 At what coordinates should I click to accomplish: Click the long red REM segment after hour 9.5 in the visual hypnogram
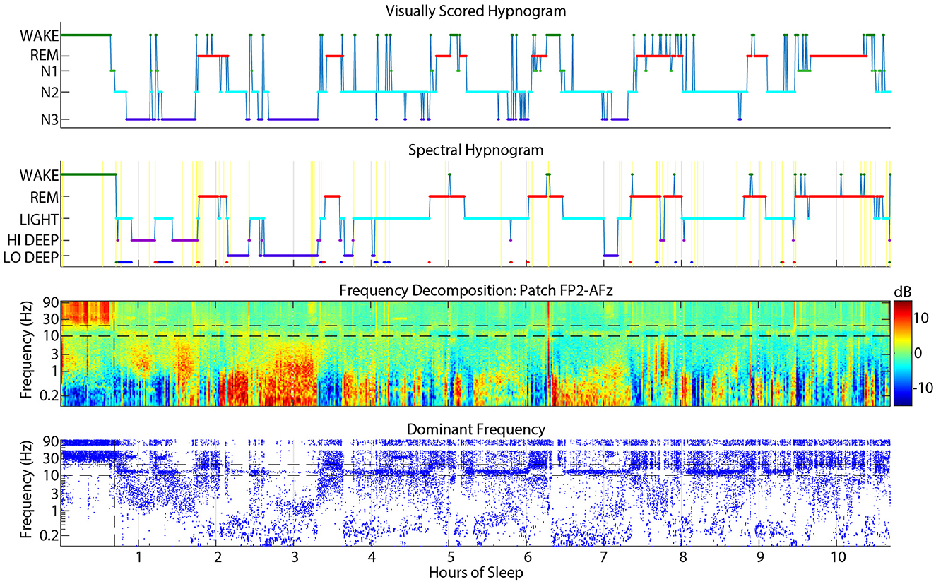click(x=838, y=56)
